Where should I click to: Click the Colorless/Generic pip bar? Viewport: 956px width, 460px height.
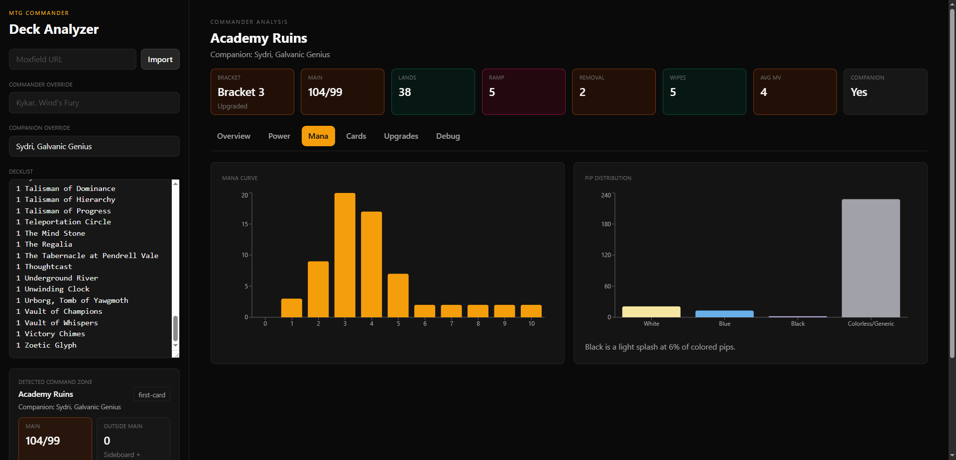[871, 258]
